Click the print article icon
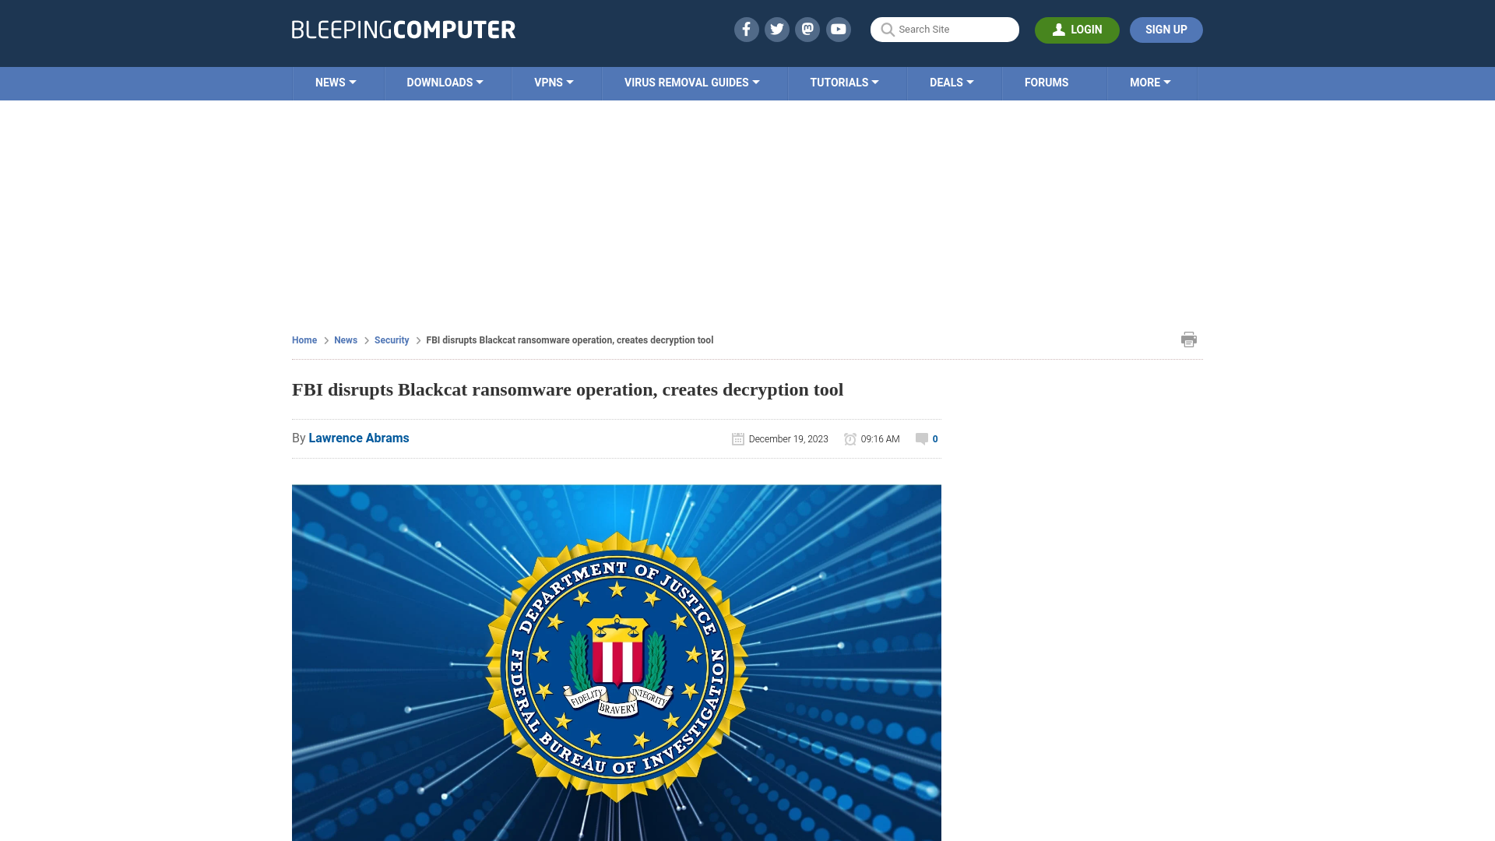Viewport: 1495px width, 841px height. [1189, 339]
